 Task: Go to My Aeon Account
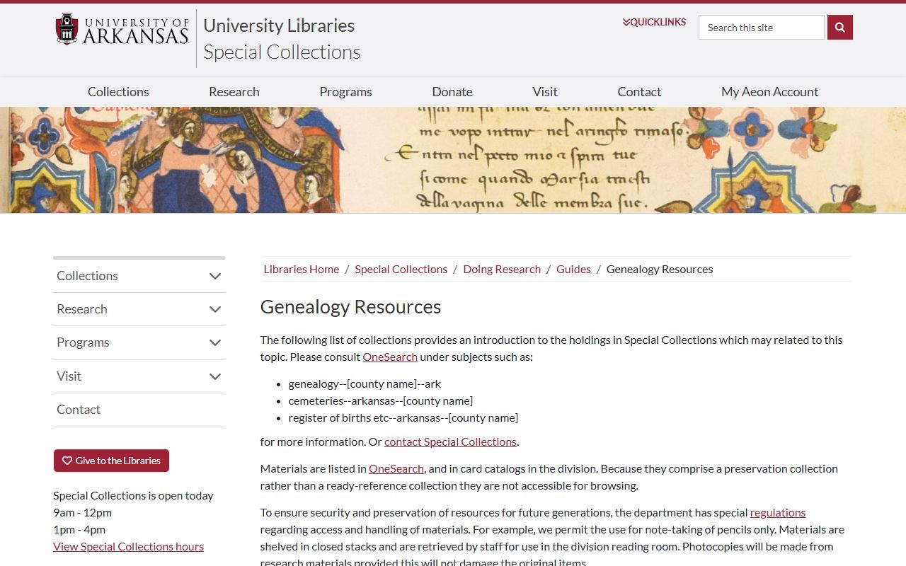[x=769, y=91]
